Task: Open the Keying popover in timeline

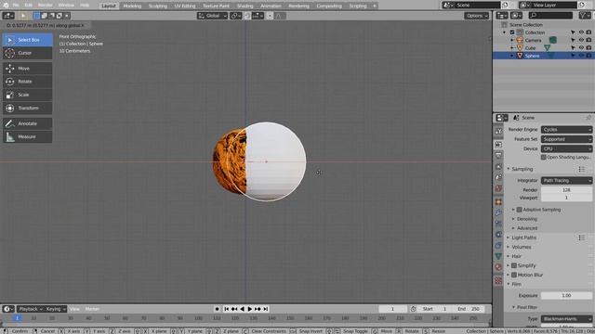Action: [x=56, y=309]
